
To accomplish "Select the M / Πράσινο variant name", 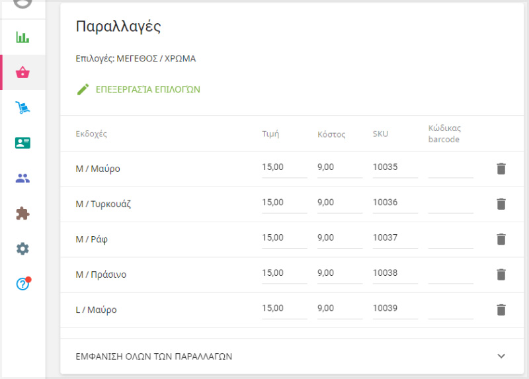I will pyautogui.click(x=101, y=274).
